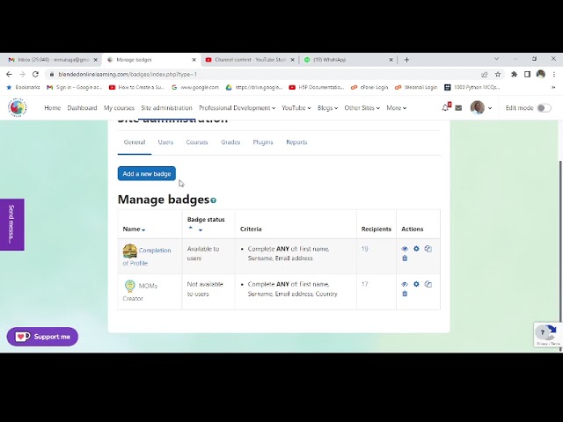
Task: Click recipients count 19
Action: pyautogui.click(x=365, y=249)
